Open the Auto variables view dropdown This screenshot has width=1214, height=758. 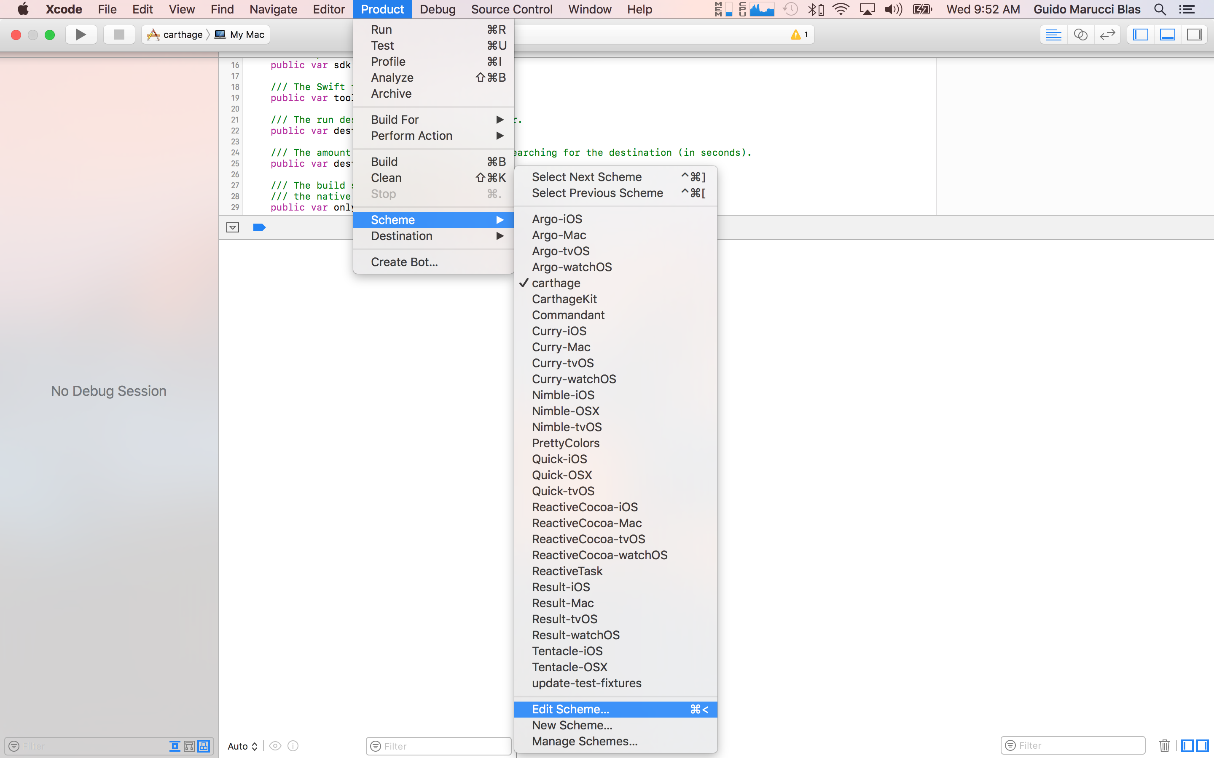click(x=243, y=746)
